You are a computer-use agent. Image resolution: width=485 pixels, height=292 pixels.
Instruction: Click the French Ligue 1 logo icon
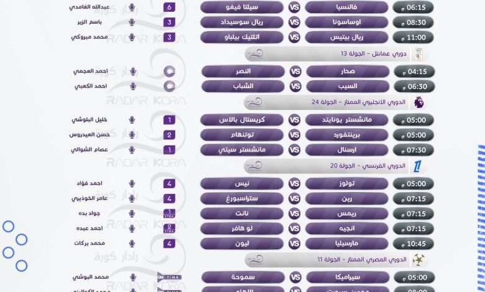(417, 167)
